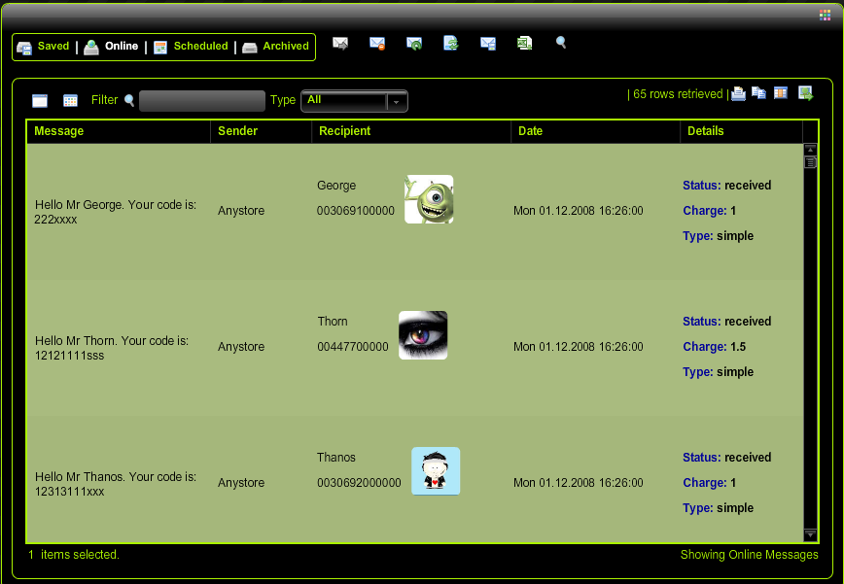
Task: Click recipient name 'Thanos'
Action: point(335,458)
